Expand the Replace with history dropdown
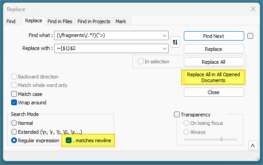The width and height of the screenshot is (263, 165). click(165, 49)
